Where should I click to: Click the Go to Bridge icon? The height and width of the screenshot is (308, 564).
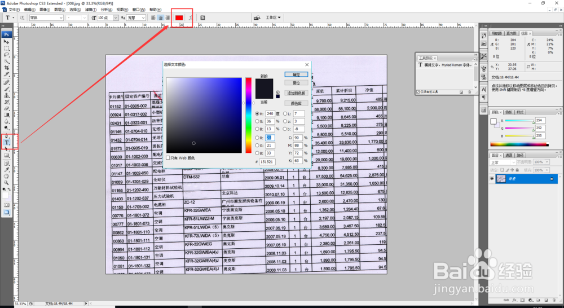(x=257, y=17)
